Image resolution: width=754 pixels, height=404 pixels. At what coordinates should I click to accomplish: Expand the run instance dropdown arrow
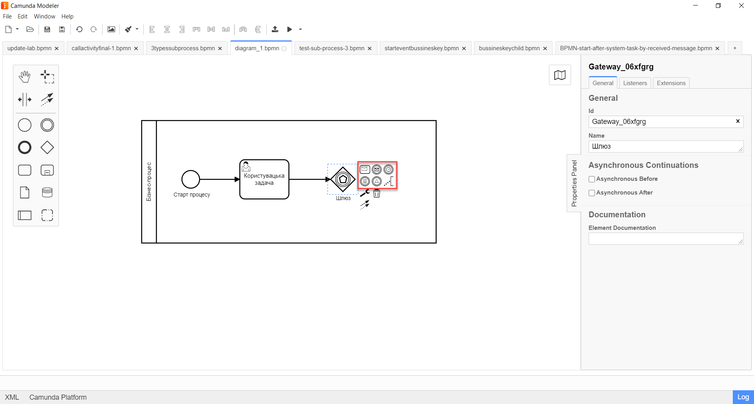click(300, 29)
